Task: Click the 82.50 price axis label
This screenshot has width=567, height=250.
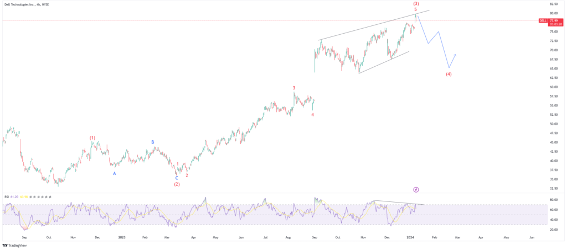Action: (553, 4)
